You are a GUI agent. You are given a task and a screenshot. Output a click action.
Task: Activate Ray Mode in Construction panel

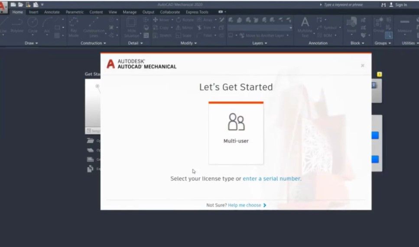pyautogui.click(x=74, y=28)
